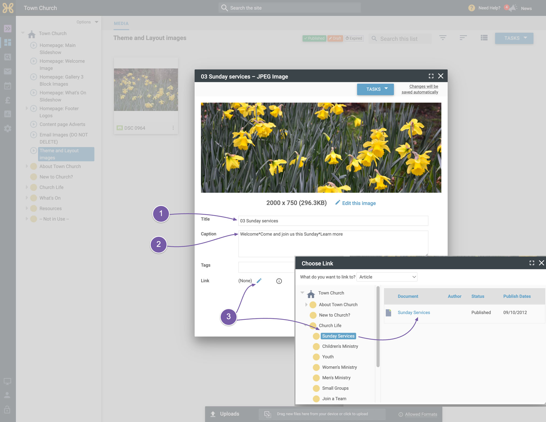The image size is (546, 422).
Task: Choose the Sunday Services document link
Action: pos(414,312)
